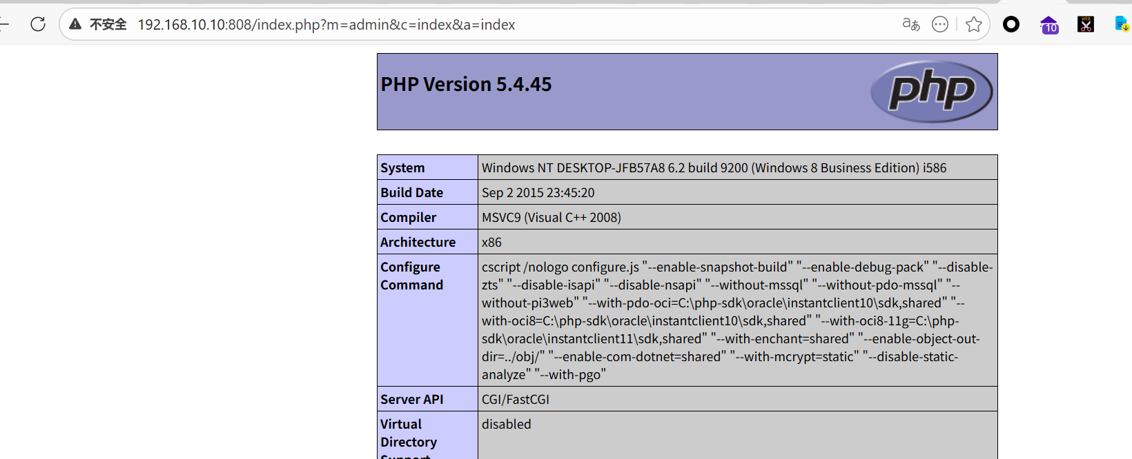Select the 'PHP Version 5.4.45' heading
Viewport: 1132px width, 459px height.
coord(467,84)
